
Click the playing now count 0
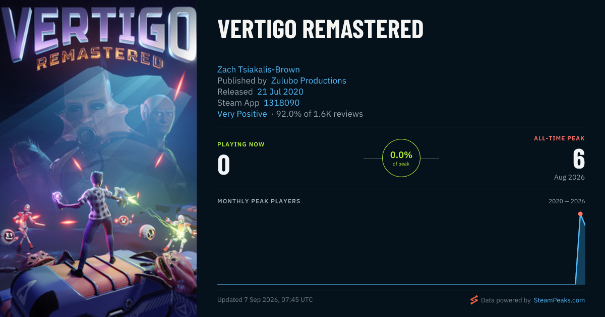point(223,166)
